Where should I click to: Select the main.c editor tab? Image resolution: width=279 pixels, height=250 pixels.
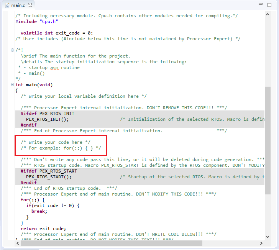pyautogui.click(x=18, y=5)
